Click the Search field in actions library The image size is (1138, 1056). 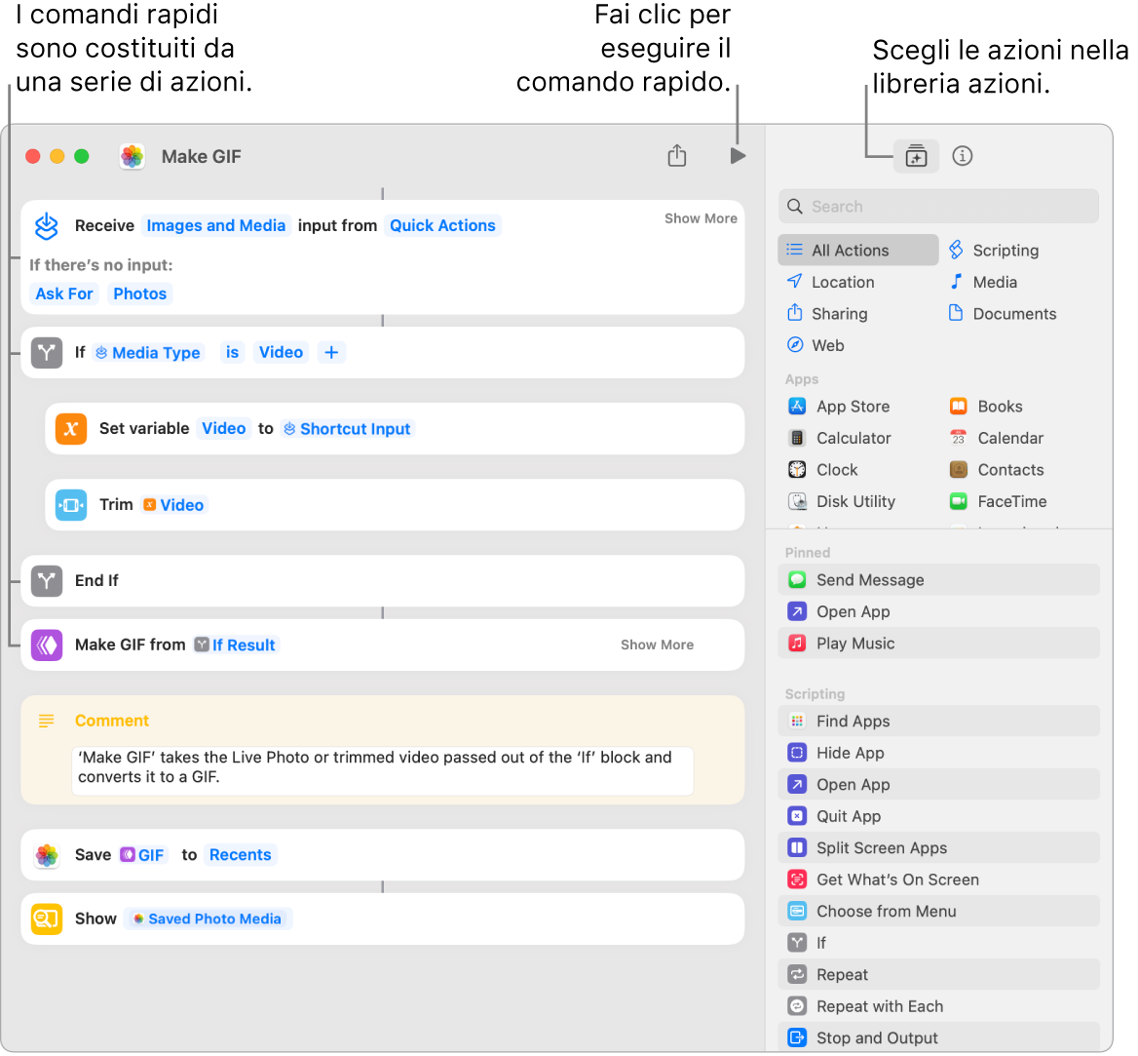click(x=938, y=207)
